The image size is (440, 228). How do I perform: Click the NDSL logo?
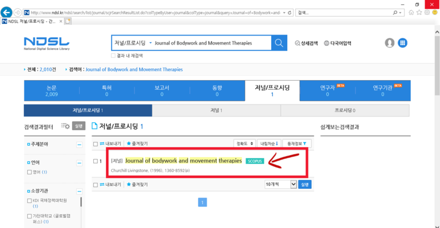pyautogui.click(x=46, y=43)
